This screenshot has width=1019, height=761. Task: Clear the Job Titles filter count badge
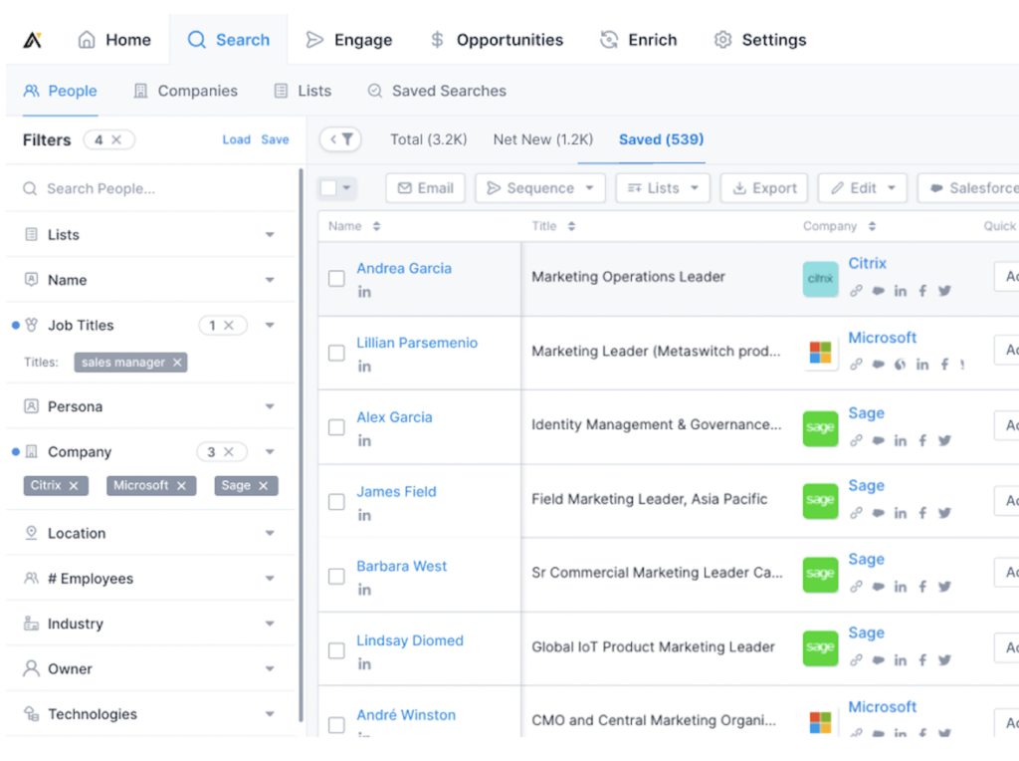coord(222,325)
